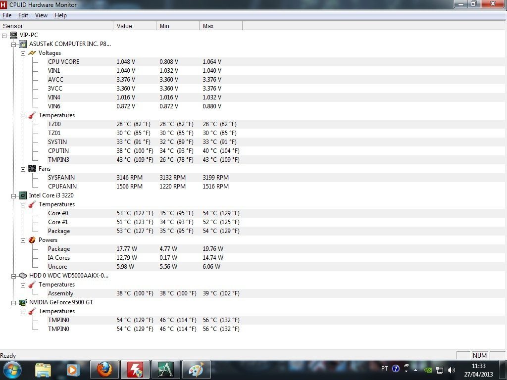The image size is (507, 380).
Task: Click the red lightning bolt taskbar icon
Action: coord(135,370)
